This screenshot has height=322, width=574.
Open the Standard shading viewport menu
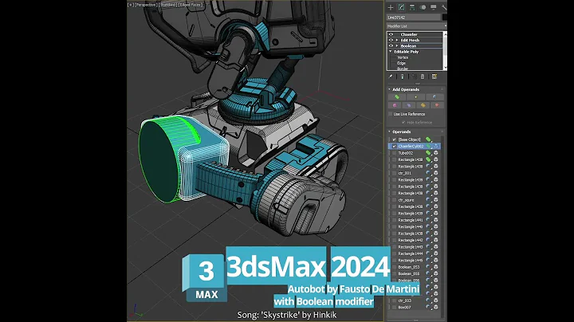coord(167,5)
